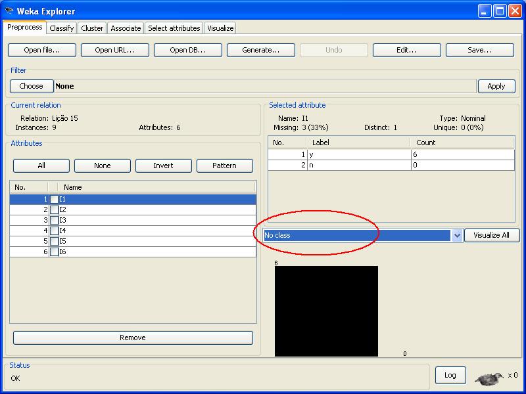Screen dimensions: 526x394
Task: Click the filter Choose button
Action: [x=31, y=86]
